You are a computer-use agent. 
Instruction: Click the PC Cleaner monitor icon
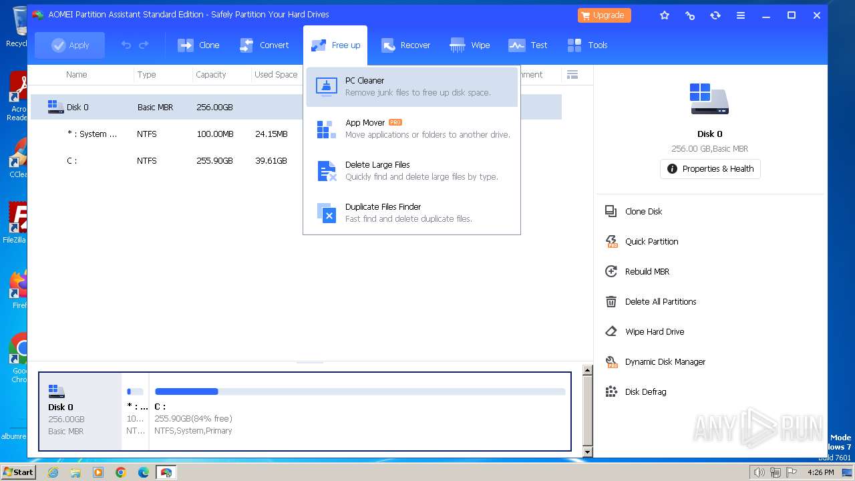tap(327, 87)
